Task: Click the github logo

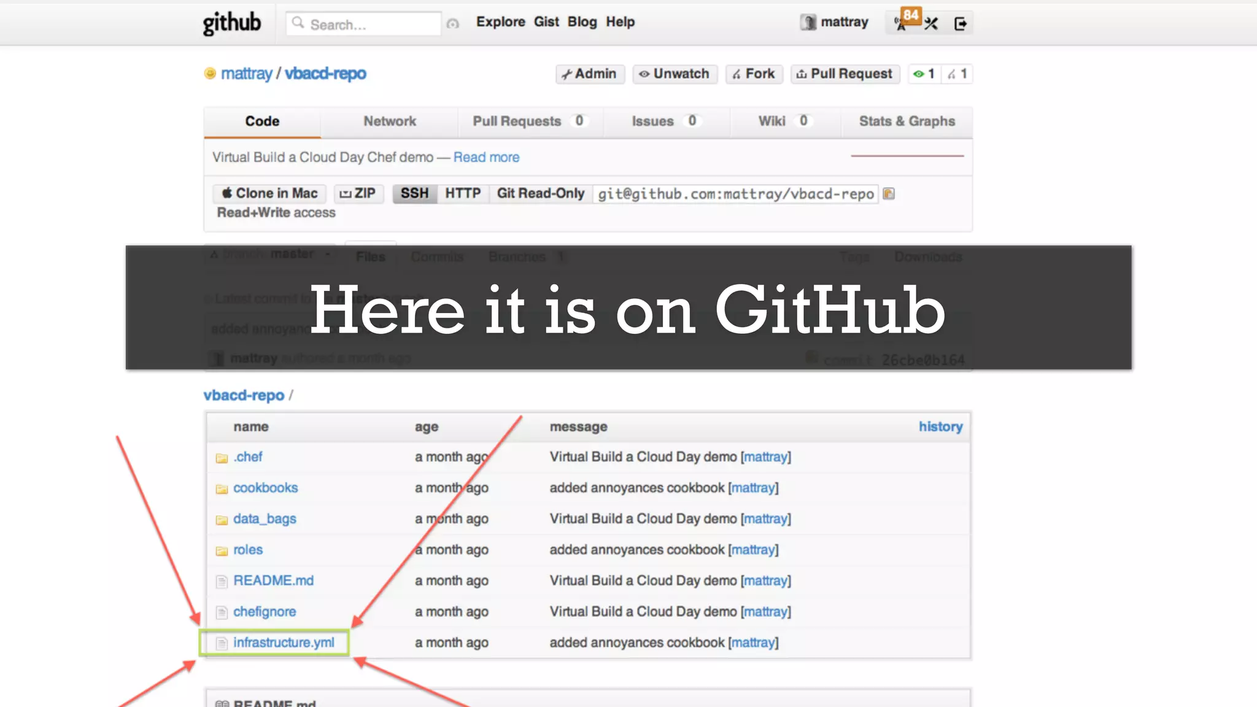Action: pos(232,23)
